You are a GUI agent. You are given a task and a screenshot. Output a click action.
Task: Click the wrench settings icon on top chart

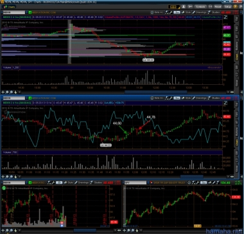click(171, 12)
